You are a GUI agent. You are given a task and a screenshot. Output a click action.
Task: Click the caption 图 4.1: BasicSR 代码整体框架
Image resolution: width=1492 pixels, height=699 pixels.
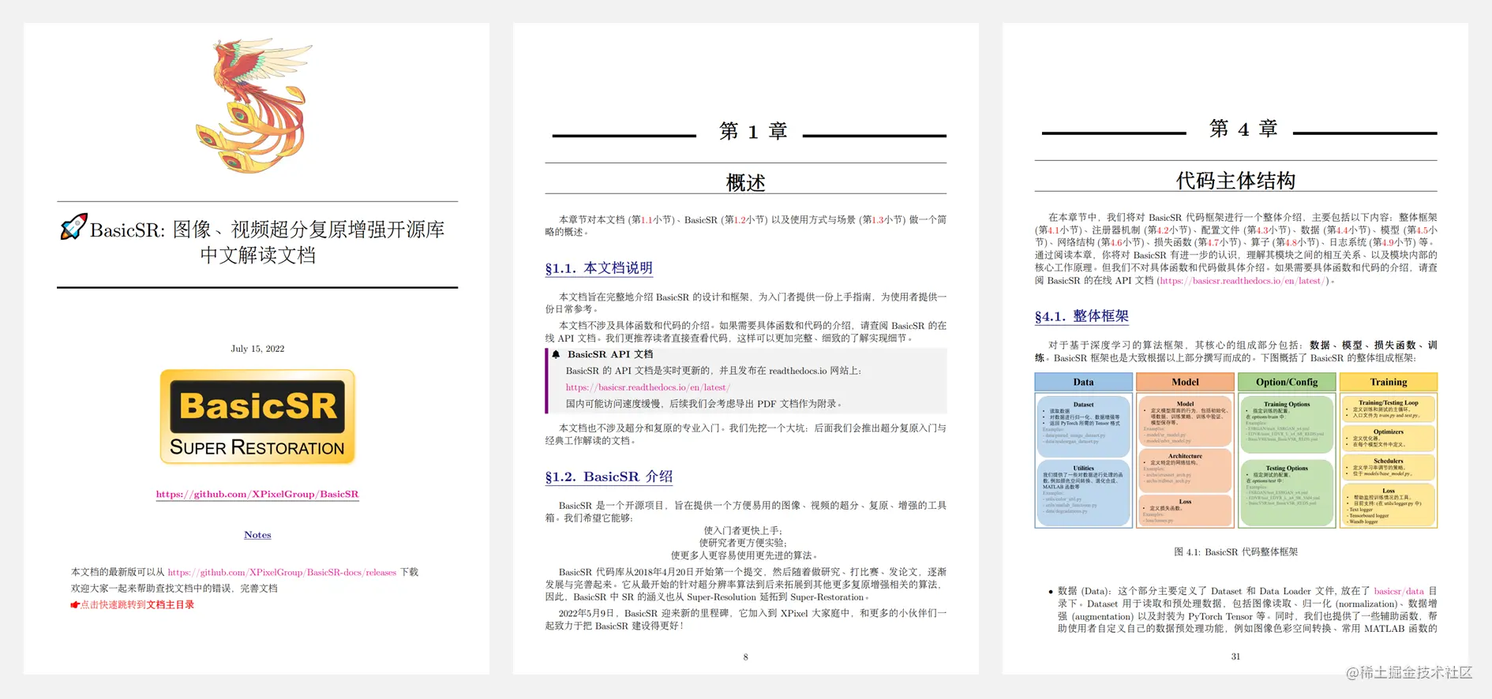(1235, 552)
